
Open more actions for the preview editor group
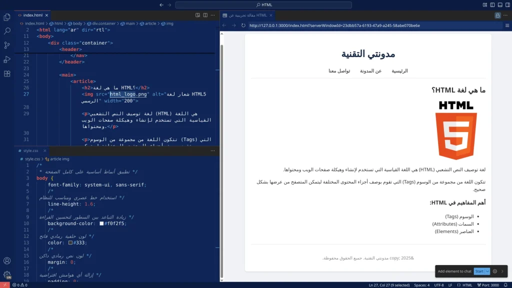click(505, 15)
